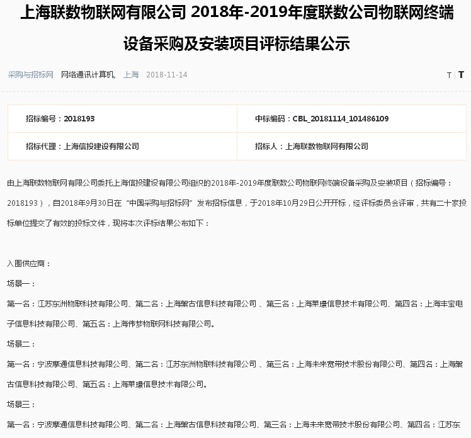The width and height of the screenshot is (471, 438).
Task: Click the publish date 2018-11-14
Action: coord(166,75)
